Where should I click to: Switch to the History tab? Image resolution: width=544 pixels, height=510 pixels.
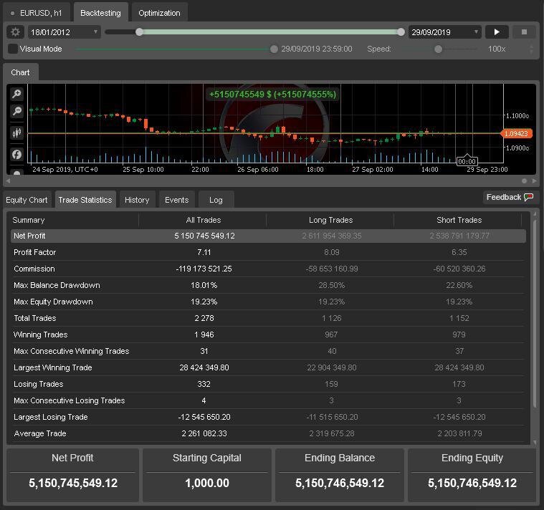137,200
